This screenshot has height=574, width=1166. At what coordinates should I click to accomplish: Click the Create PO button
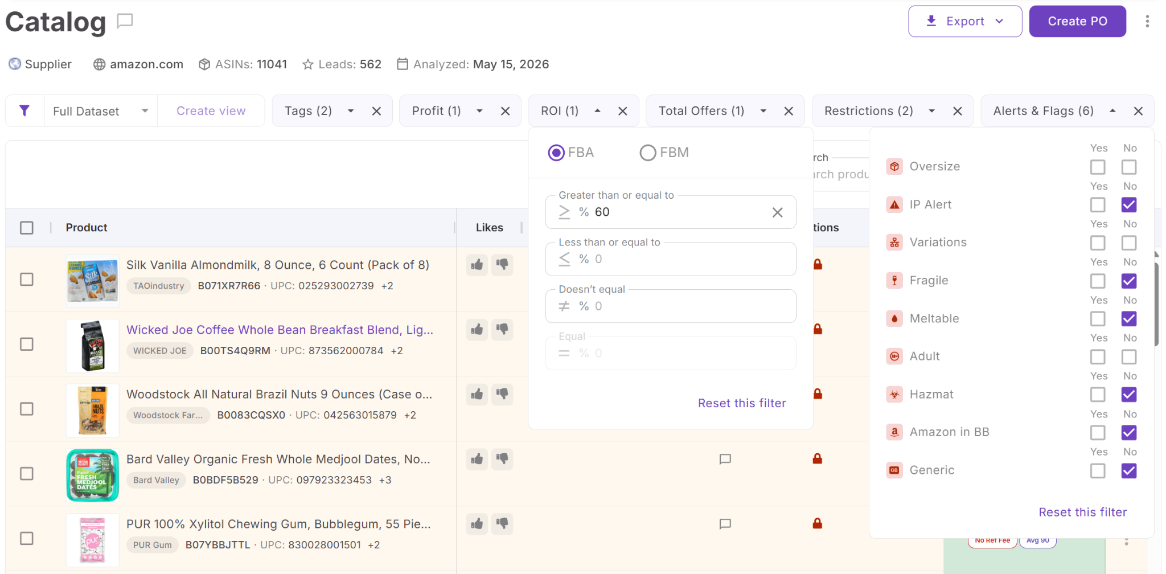(1077, 21)
